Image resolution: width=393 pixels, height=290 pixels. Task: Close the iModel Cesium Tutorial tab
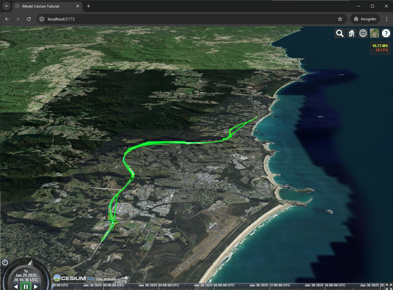(x=78, y=6)
